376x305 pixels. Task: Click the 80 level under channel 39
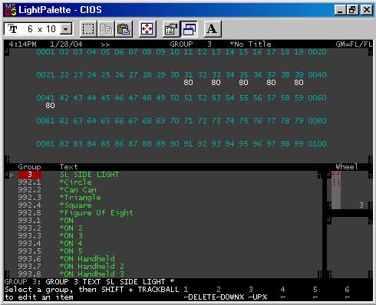click(298, 83)
